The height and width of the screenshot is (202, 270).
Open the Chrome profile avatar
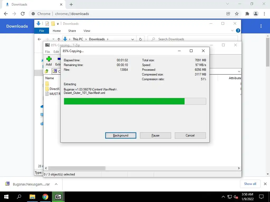(x=256, y=14)
